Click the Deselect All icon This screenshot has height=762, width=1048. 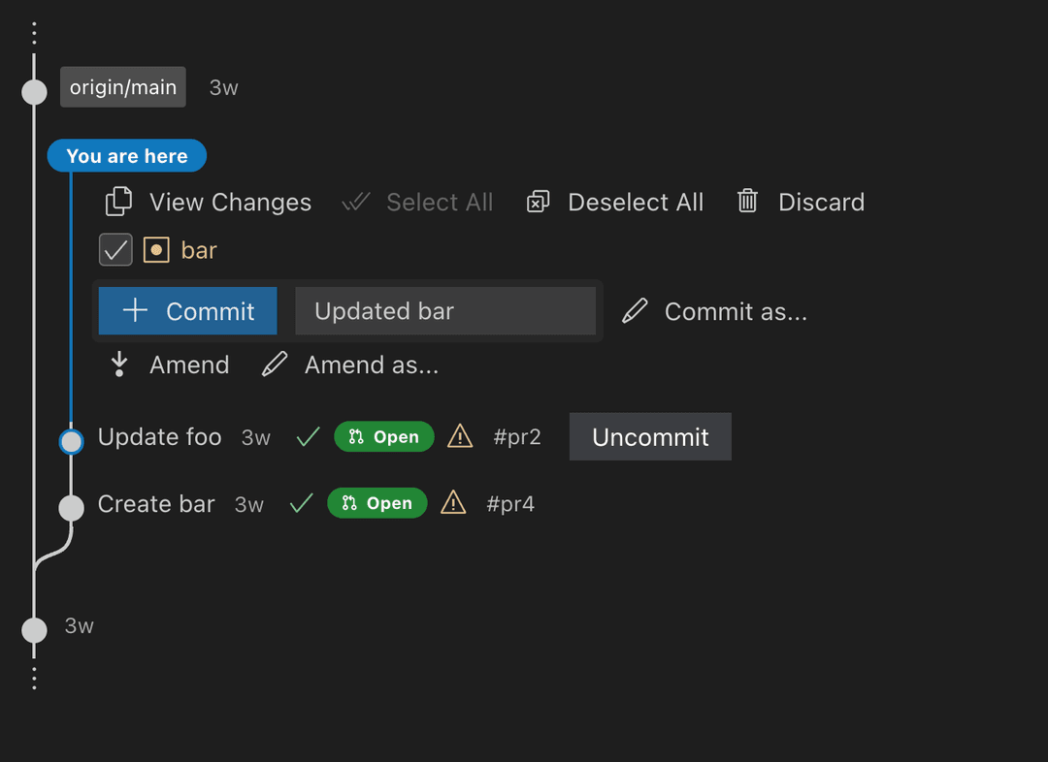click(x=538, y=202)
